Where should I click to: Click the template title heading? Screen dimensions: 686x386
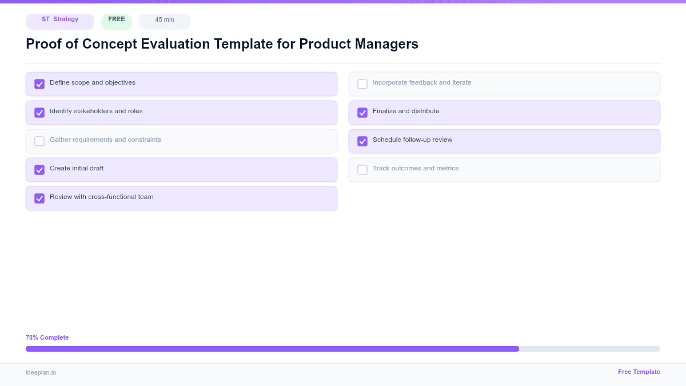tap(222, 44)
